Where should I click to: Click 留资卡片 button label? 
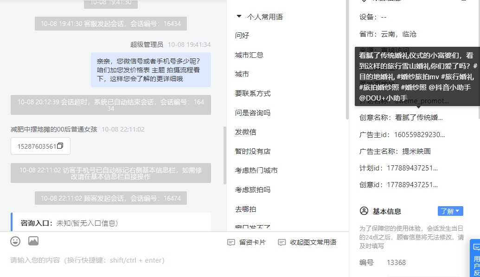[253, 242]
